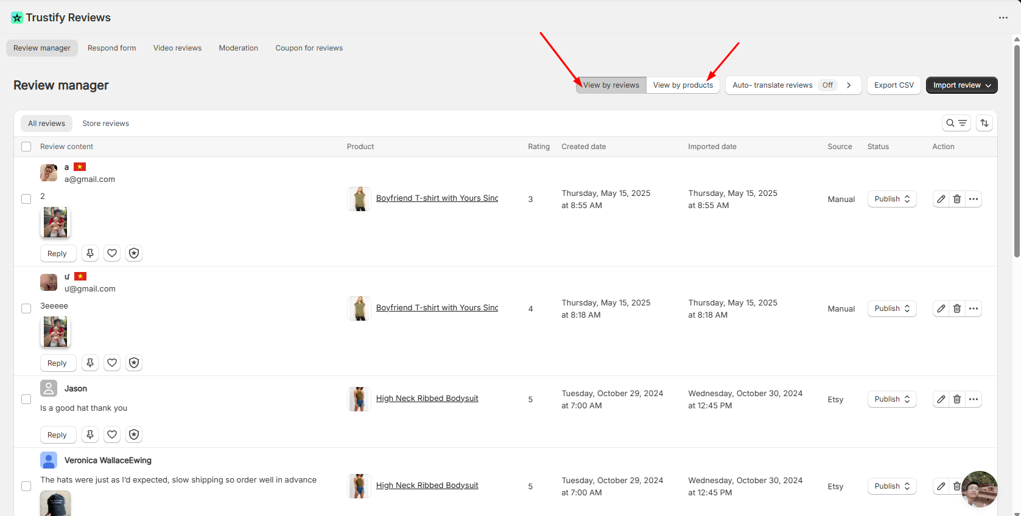Screen dimensions: 1021x516
Task: Edit the a@gmail.com review with pencil icon
Action: (x=941, y=199)
